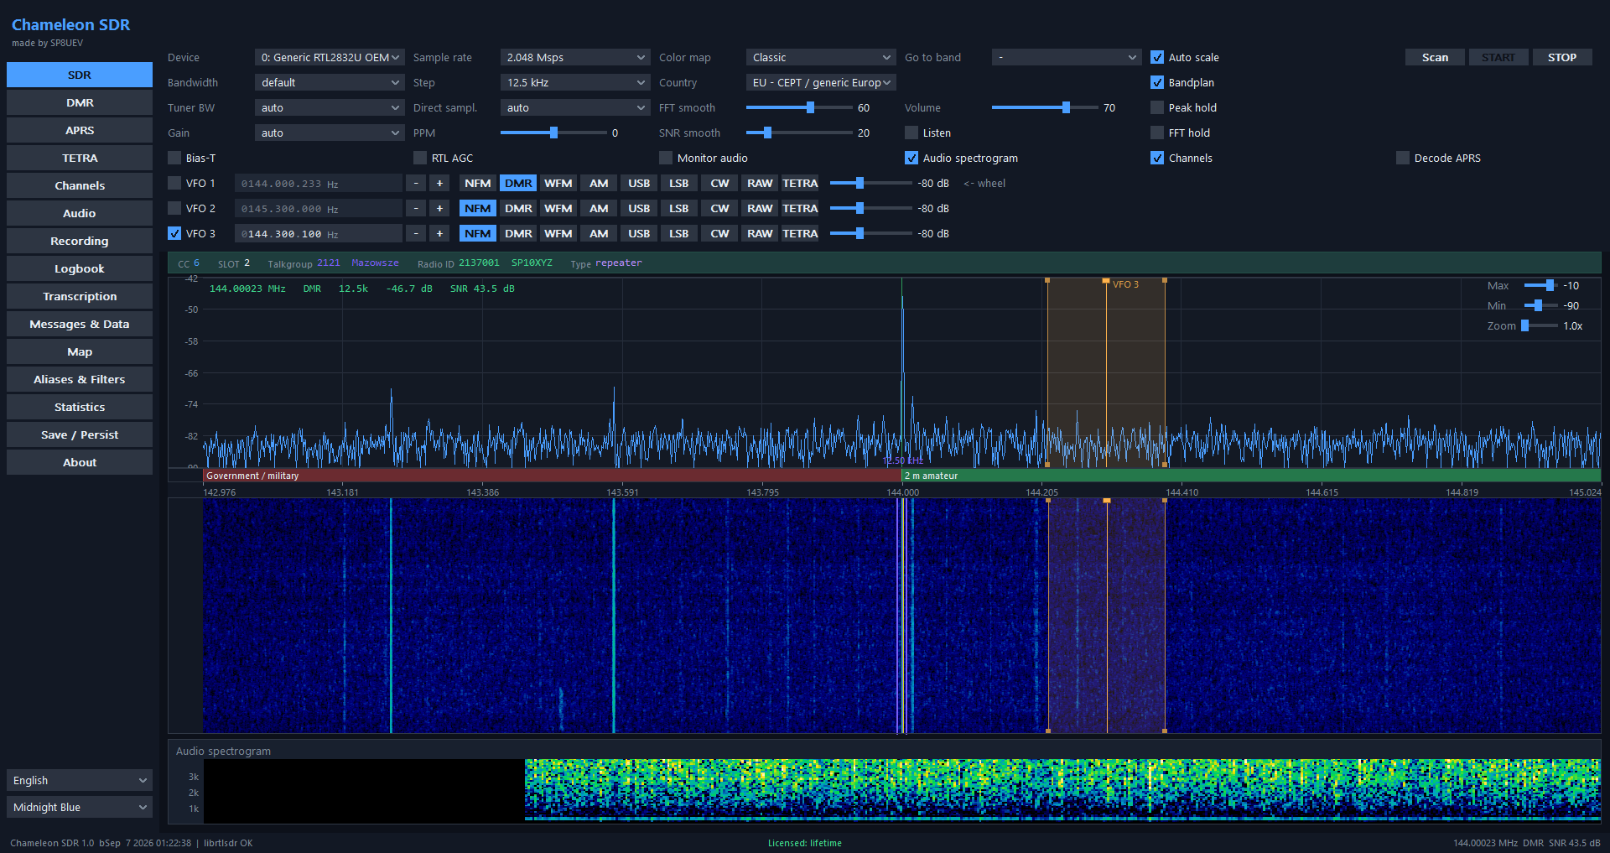
Task: Show the Statistics tab
Action: pyautogui.click(x=80, y=407)
